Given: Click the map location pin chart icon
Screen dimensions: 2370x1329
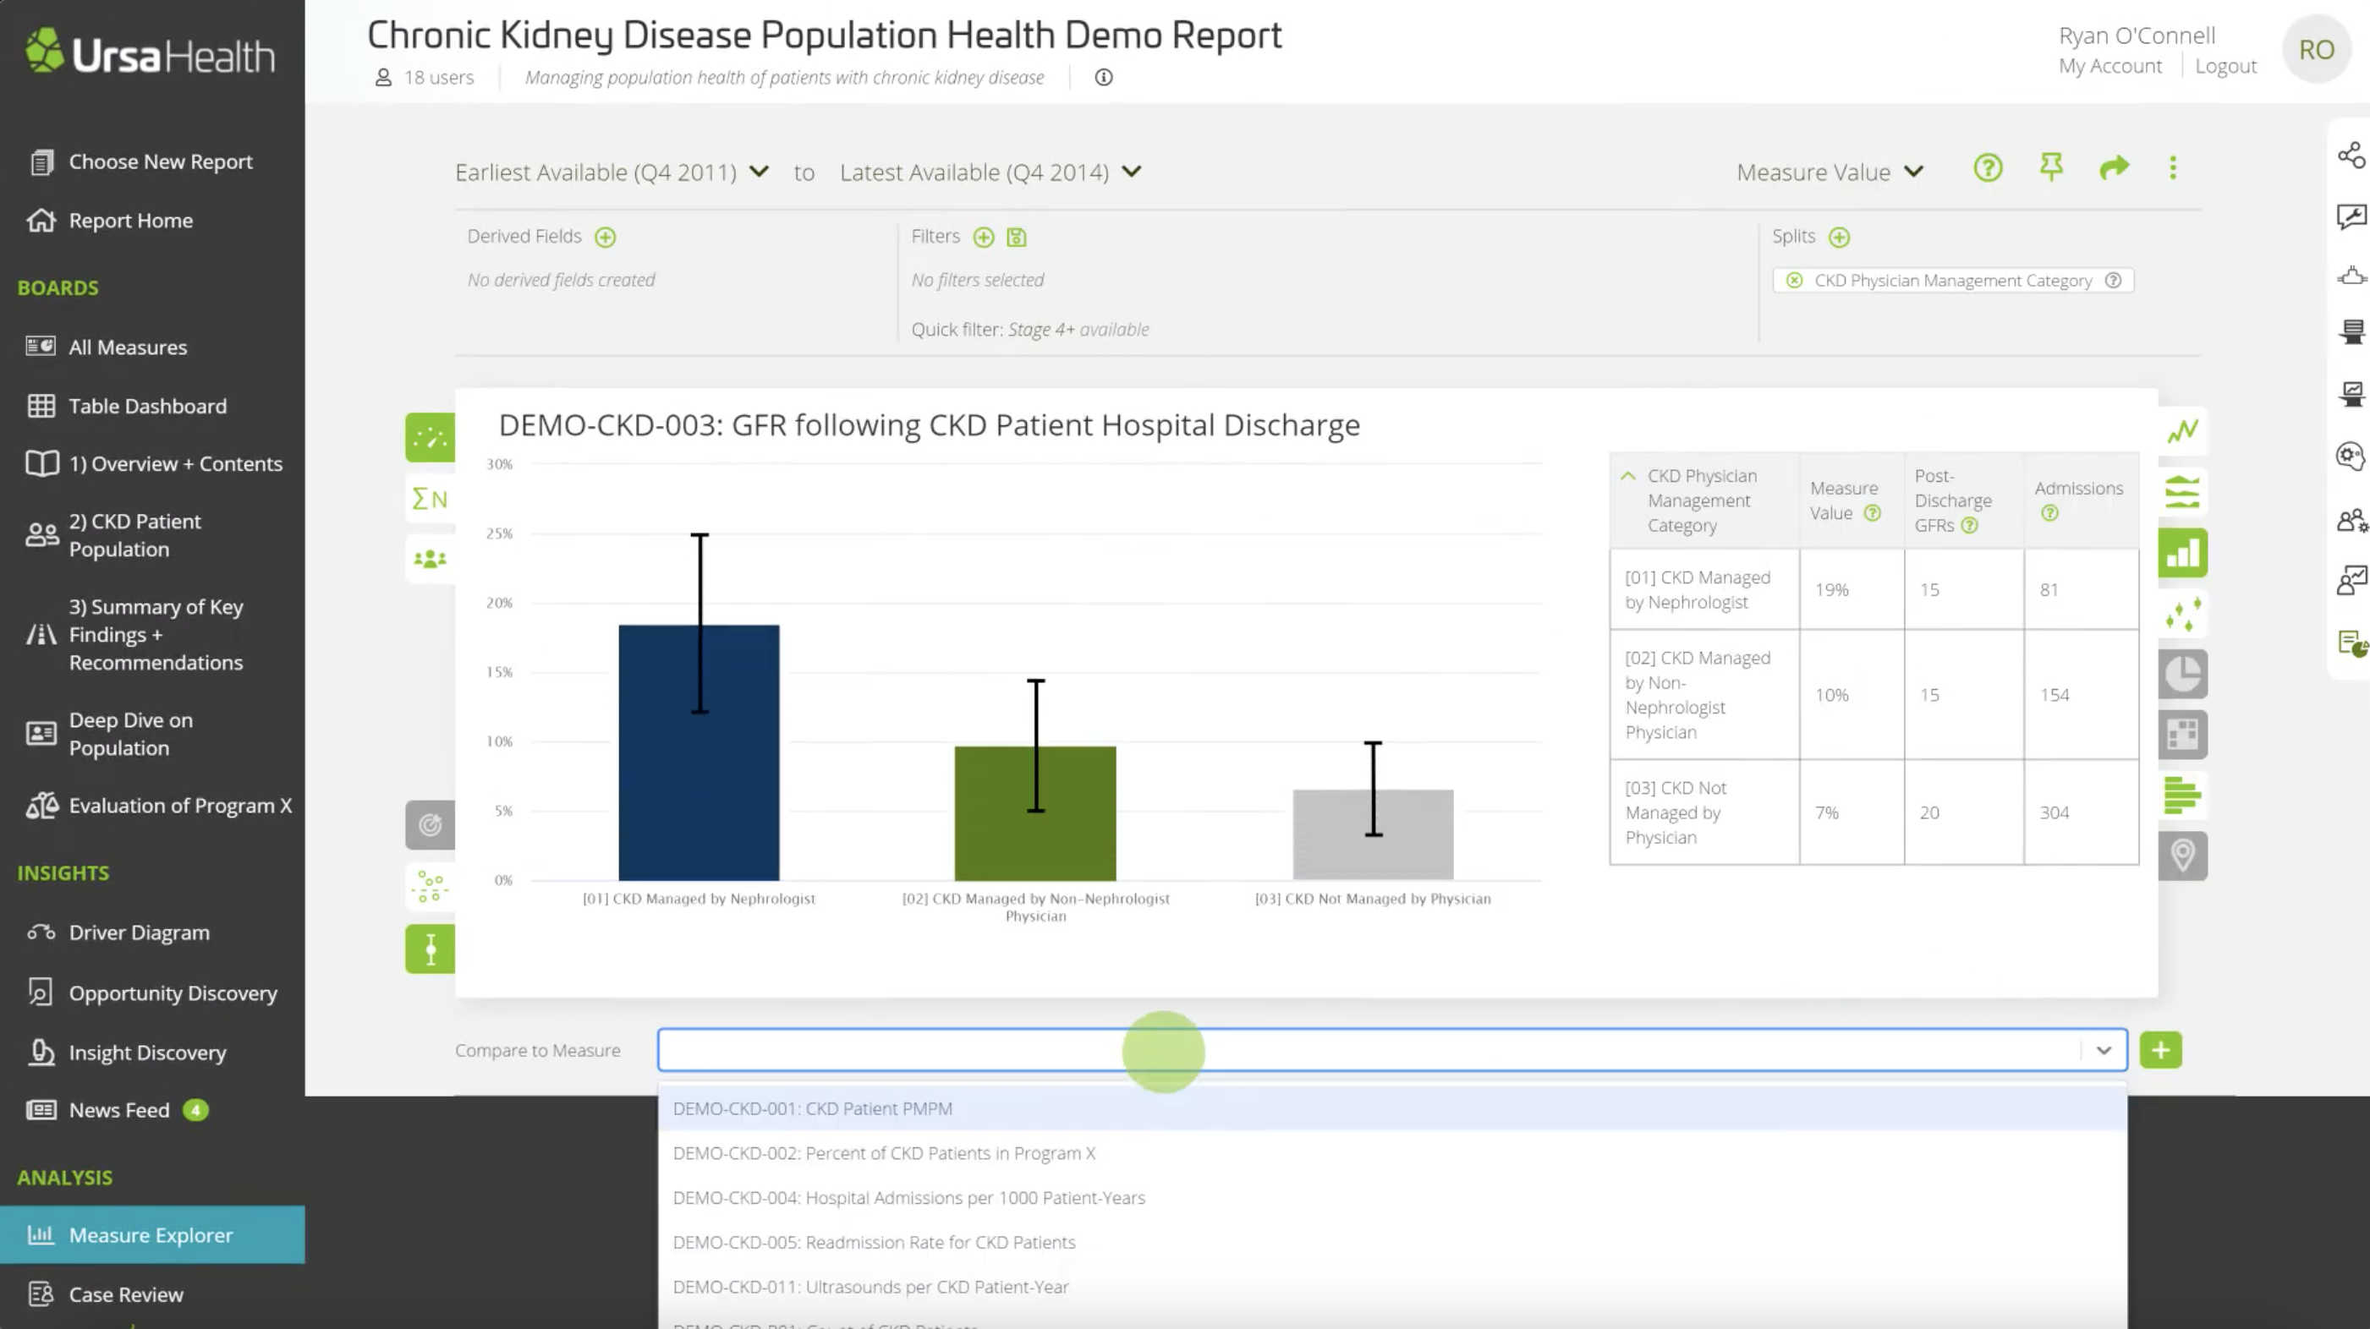Looking at the screenshot, I should pos(2181,856).
